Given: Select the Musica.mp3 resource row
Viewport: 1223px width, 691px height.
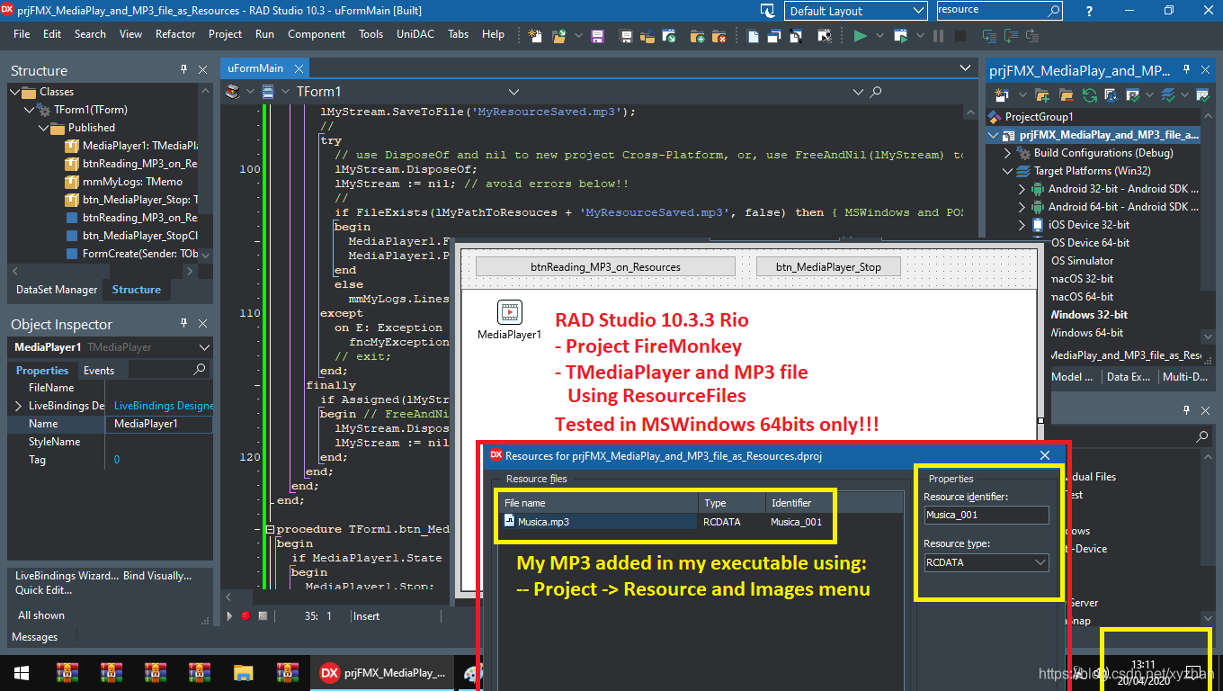Looking at the screenshot, I should coord(666,522).
